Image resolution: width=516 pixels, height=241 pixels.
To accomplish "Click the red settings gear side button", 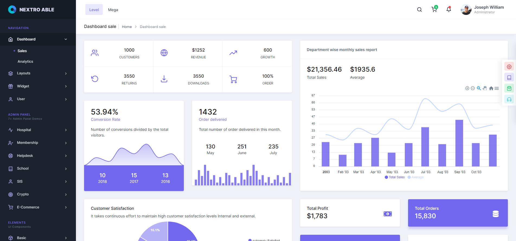I will point(509,66).
